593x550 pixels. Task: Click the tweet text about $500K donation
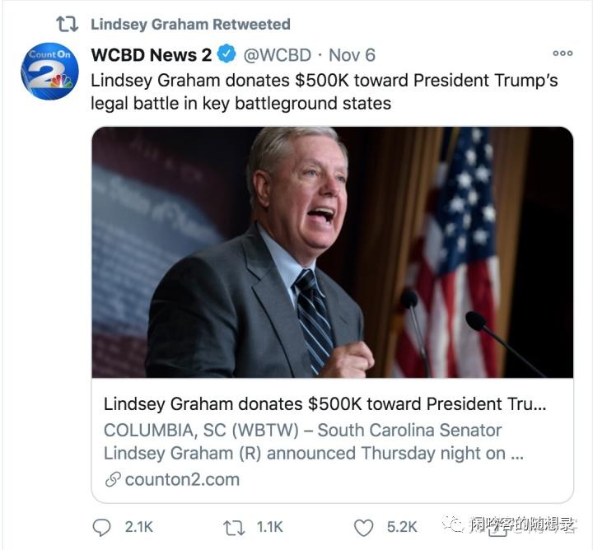point(325,92)
